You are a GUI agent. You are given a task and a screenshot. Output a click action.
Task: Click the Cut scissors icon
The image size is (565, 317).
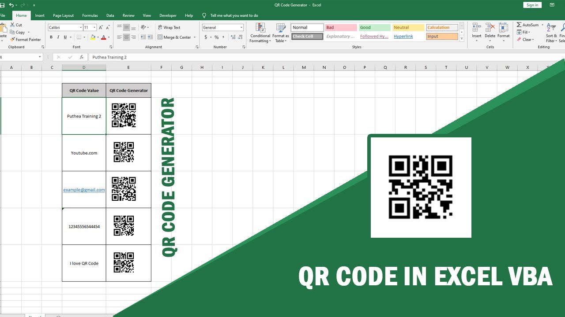click(x=13, y=25)
